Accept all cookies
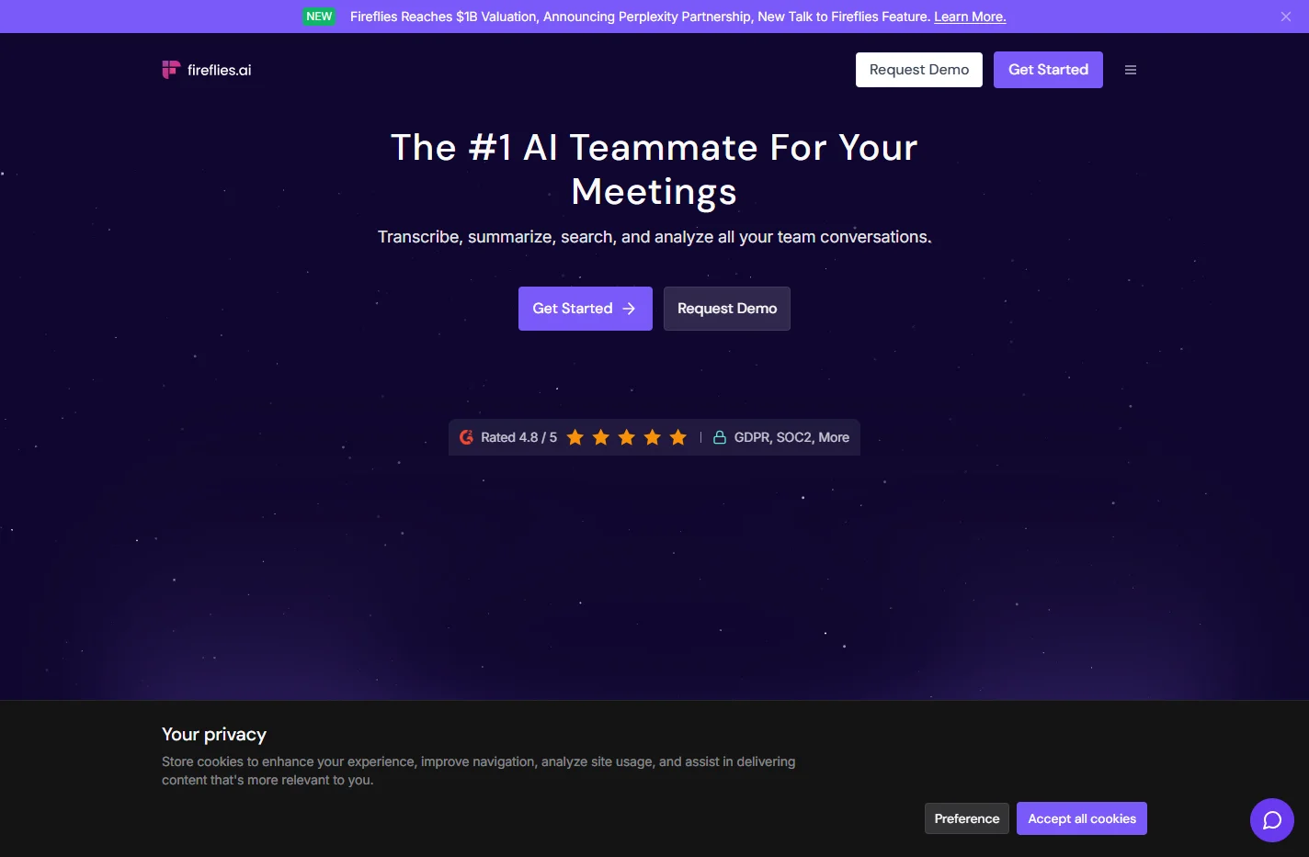The image size is (1309, 857). click(x=1082, y=818)
